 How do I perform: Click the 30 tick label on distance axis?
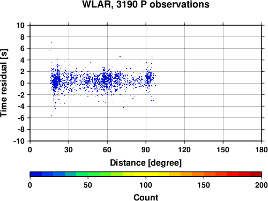(69, 150)
